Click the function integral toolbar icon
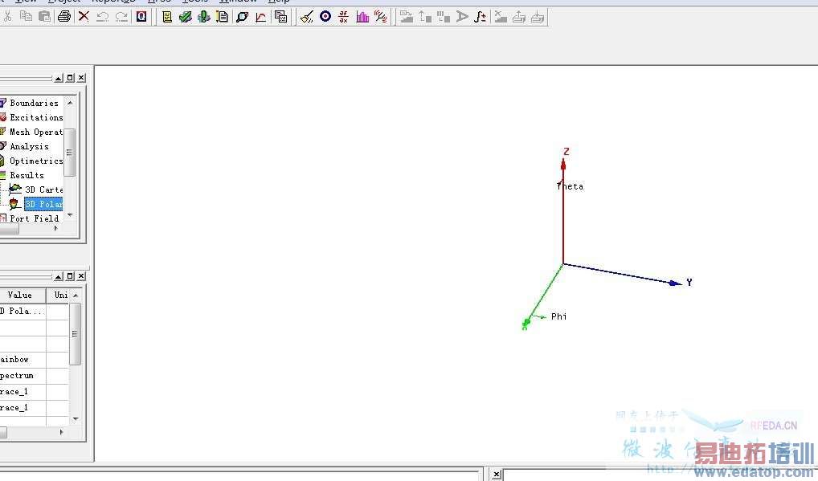 coord(480,17)
